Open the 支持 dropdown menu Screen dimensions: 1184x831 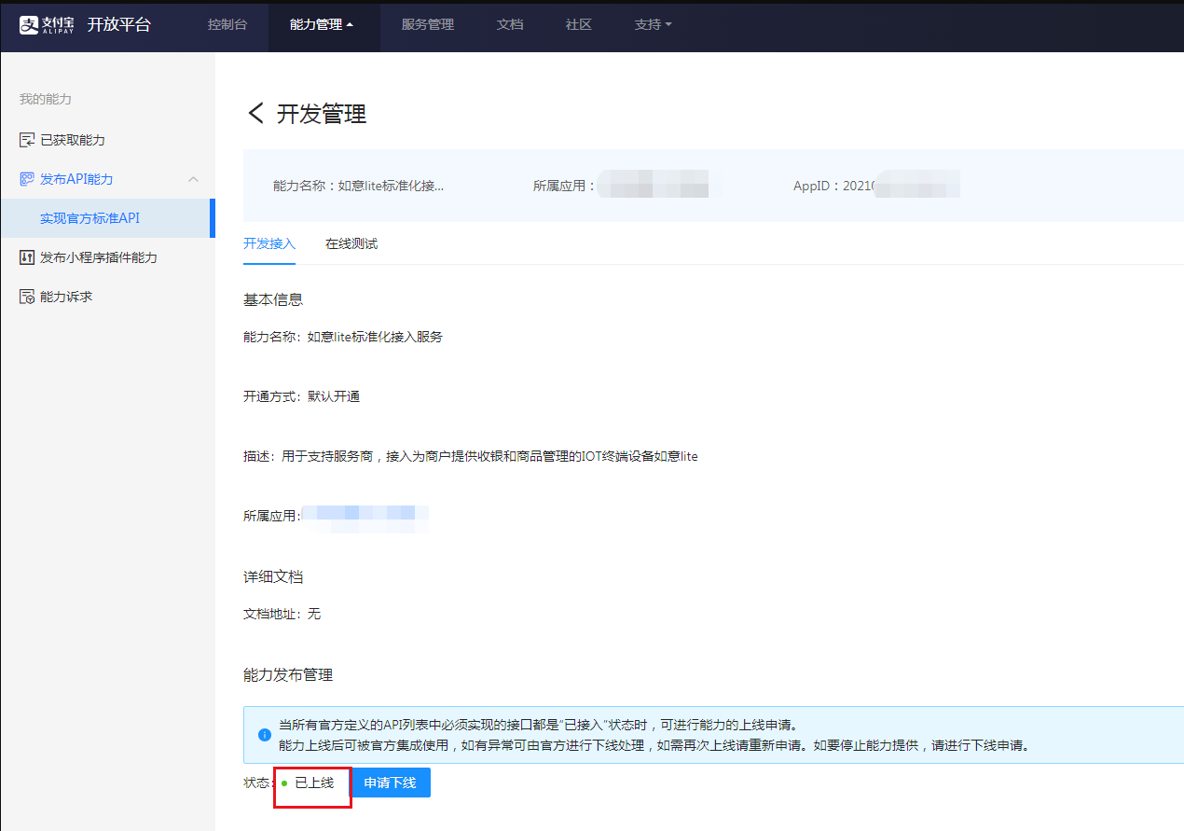pos(653,25)
